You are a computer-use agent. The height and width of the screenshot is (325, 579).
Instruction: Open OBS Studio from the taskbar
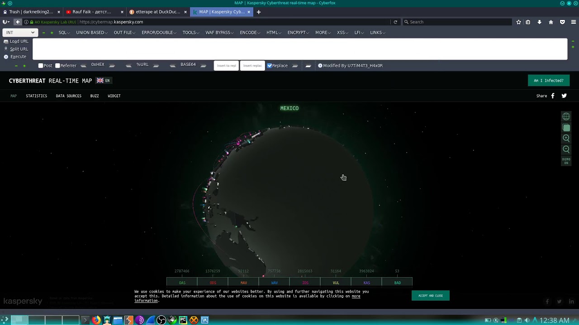[161, 320]
